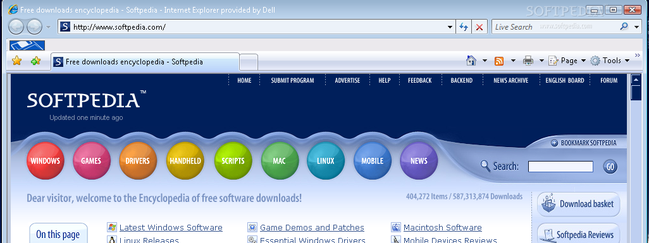The height and width of the screenshot is (243, 649).
Task: Click the Home page icon
Action: click(x=471, y=61)
